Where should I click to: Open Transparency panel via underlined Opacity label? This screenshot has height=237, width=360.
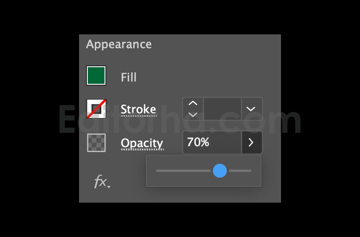142,144
